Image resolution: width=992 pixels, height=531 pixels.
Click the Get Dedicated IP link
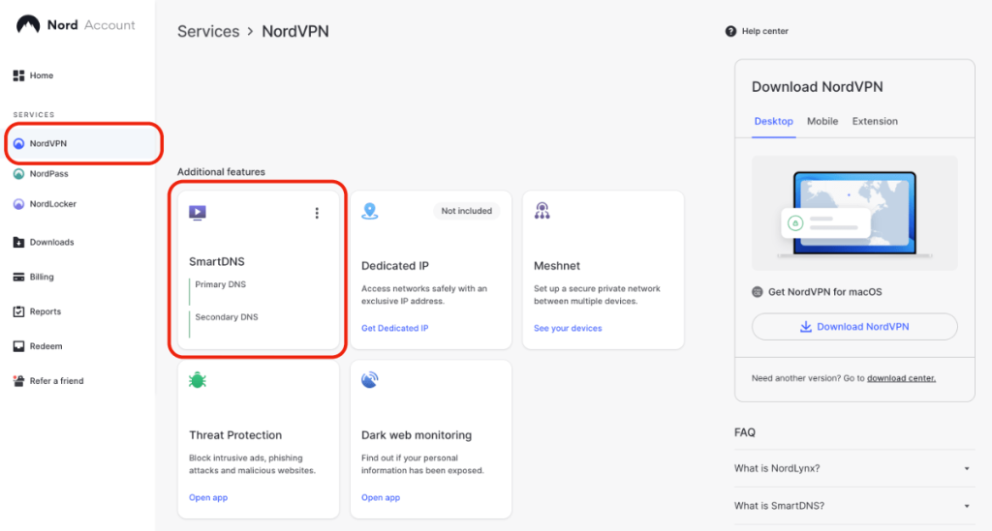[395, 328]
